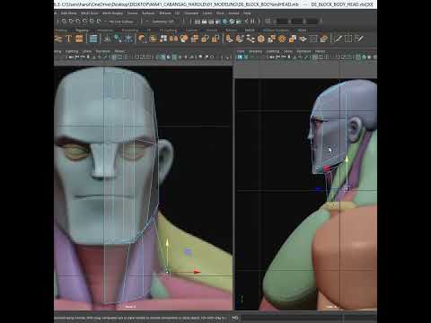Select the Type (T) text tool on shelf
Screen dimensions: 431x323
(68, 39)
